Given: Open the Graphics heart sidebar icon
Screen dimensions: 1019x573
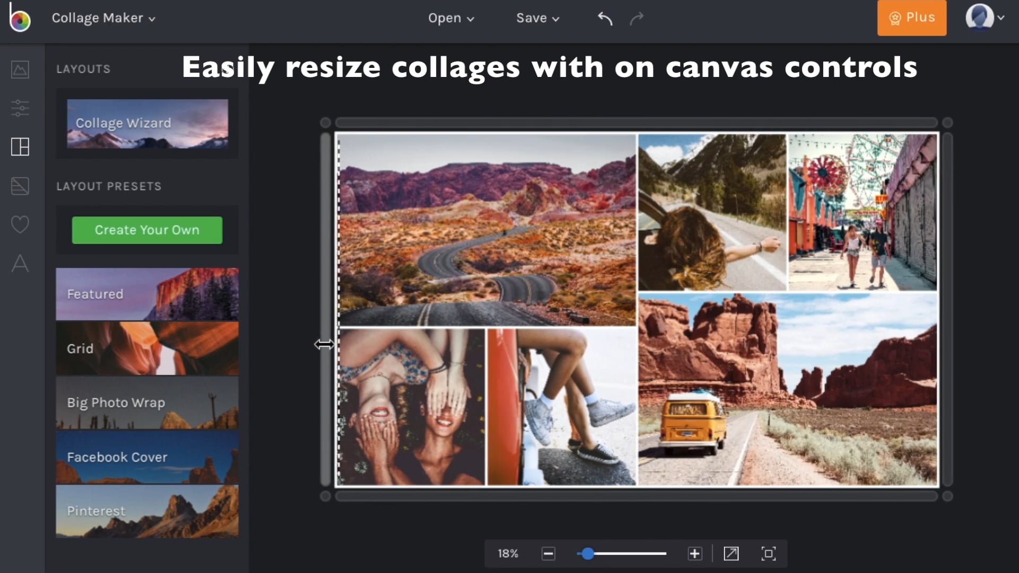Looking at the screenshot, I should [x=20, y=224].
